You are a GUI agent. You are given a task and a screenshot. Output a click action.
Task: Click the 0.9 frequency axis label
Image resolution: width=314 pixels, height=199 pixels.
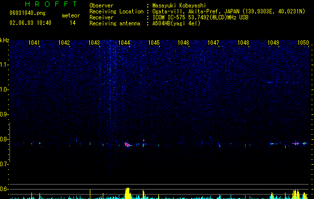[4, 114]
